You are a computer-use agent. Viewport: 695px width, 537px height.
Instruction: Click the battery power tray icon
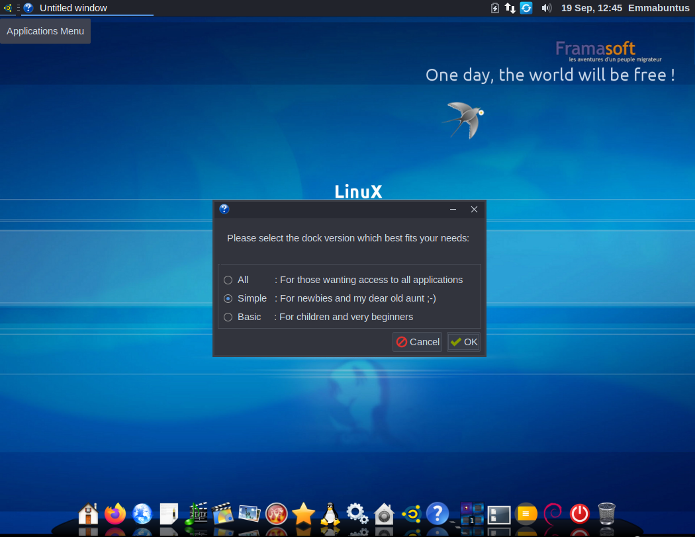495,8
